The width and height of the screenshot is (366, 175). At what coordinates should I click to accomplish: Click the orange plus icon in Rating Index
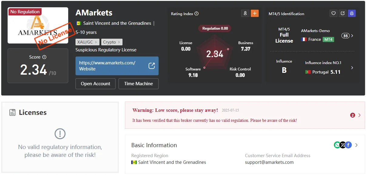(255, 13)
